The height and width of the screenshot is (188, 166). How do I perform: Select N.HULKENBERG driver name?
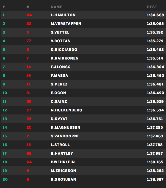click(66, 110)
